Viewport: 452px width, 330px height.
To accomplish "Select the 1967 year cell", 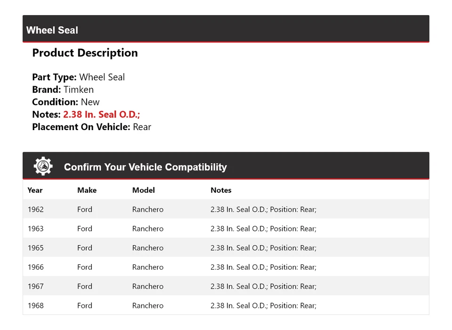I will click(36, 286).
